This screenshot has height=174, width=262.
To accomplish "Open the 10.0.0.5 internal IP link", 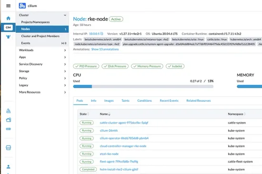I will coord(94,34).
